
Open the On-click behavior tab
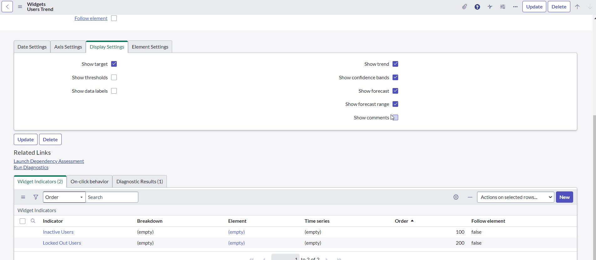90,181
